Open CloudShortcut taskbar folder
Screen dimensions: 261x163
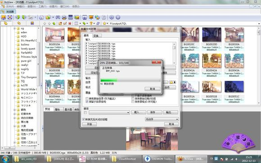[126, 159]
